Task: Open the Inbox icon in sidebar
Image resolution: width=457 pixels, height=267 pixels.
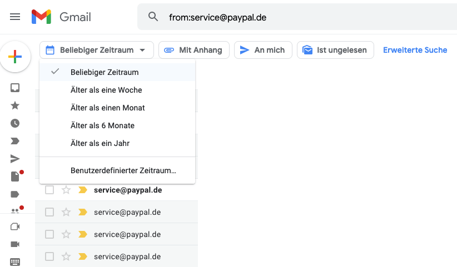Action: (x=15, y=88)
